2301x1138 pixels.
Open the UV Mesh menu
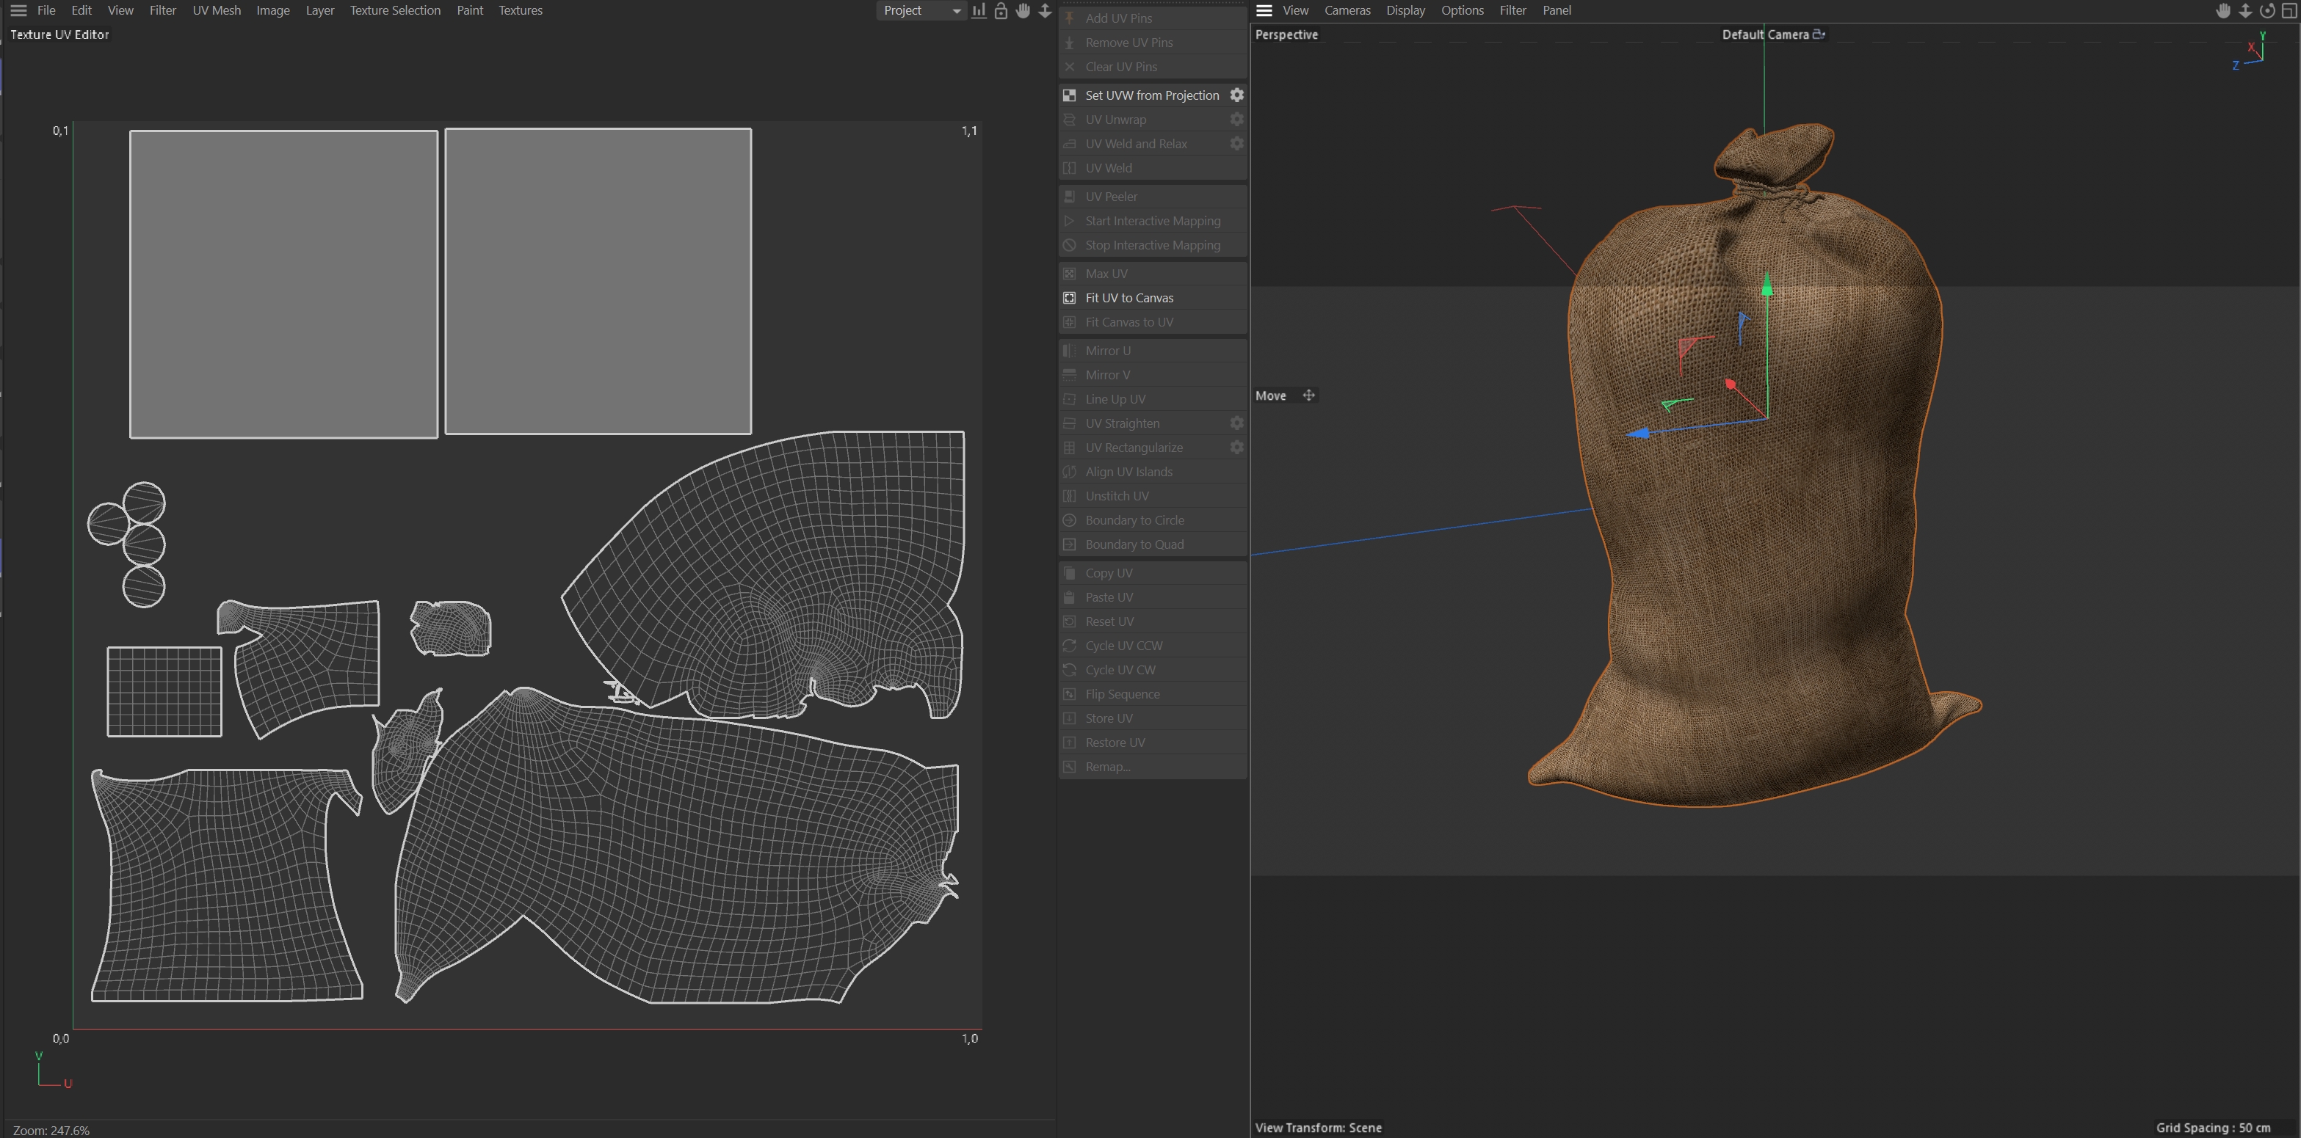point(216,11)
